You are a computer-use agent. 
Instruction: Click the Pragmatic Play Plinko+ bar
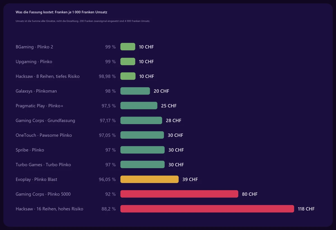point(139,106)
